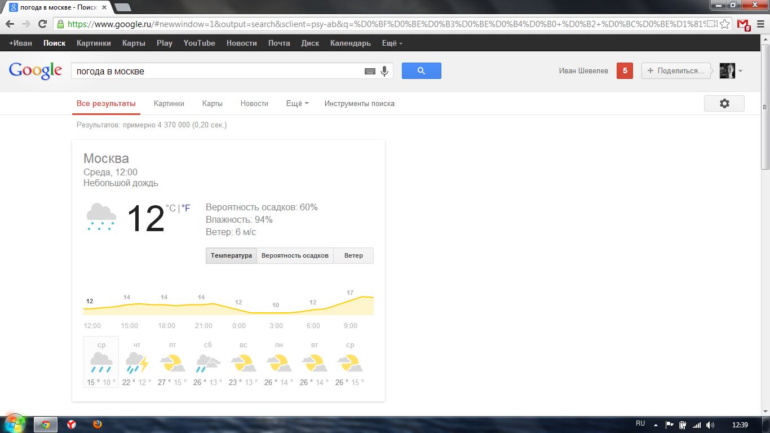This screenshot has height=433, width=770.
Task: Click the volume speaker icon in the tray
Action: (710, 425)
